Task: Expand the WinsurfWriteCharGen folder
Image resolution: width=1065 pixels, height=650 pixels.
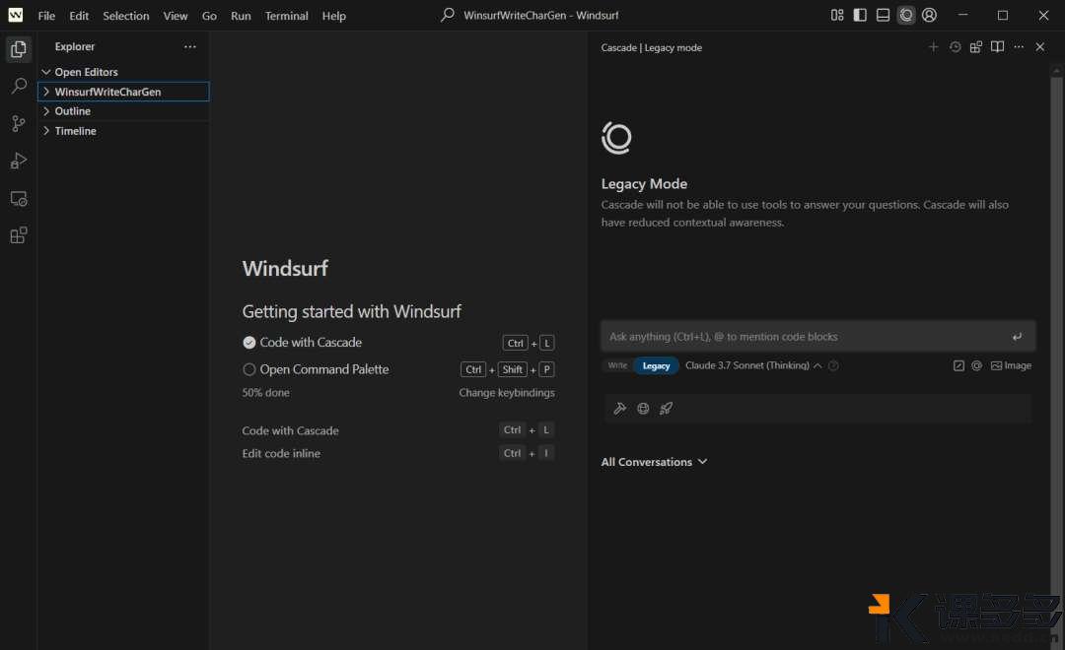Action: (123, 92)
